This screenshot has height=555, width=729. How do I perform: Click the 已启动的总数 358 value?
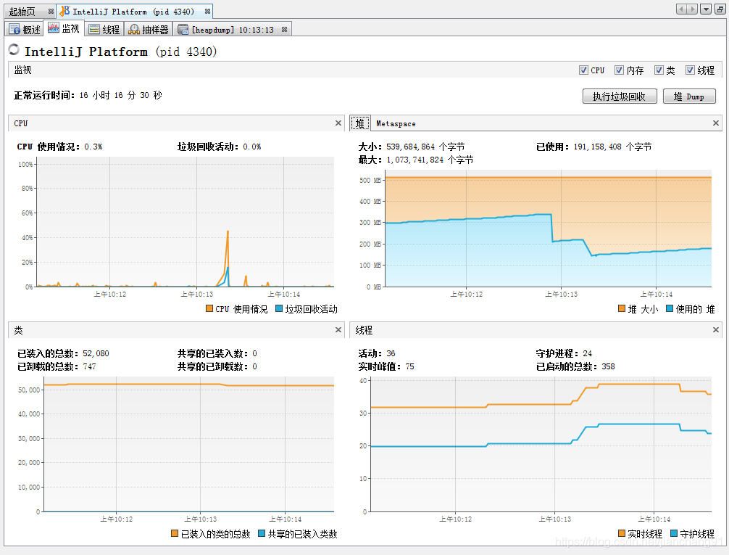point(608,366)
